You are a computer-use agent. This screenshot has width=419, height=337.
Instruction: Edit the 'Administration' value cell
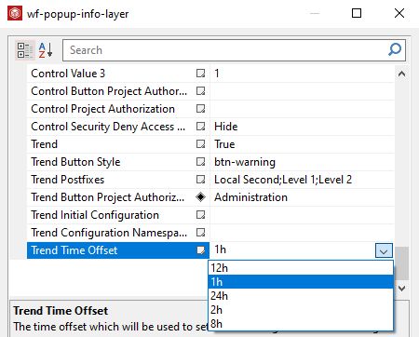point(302,197)
